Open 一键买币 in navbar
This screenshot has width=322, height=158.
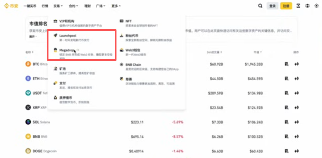30,6
